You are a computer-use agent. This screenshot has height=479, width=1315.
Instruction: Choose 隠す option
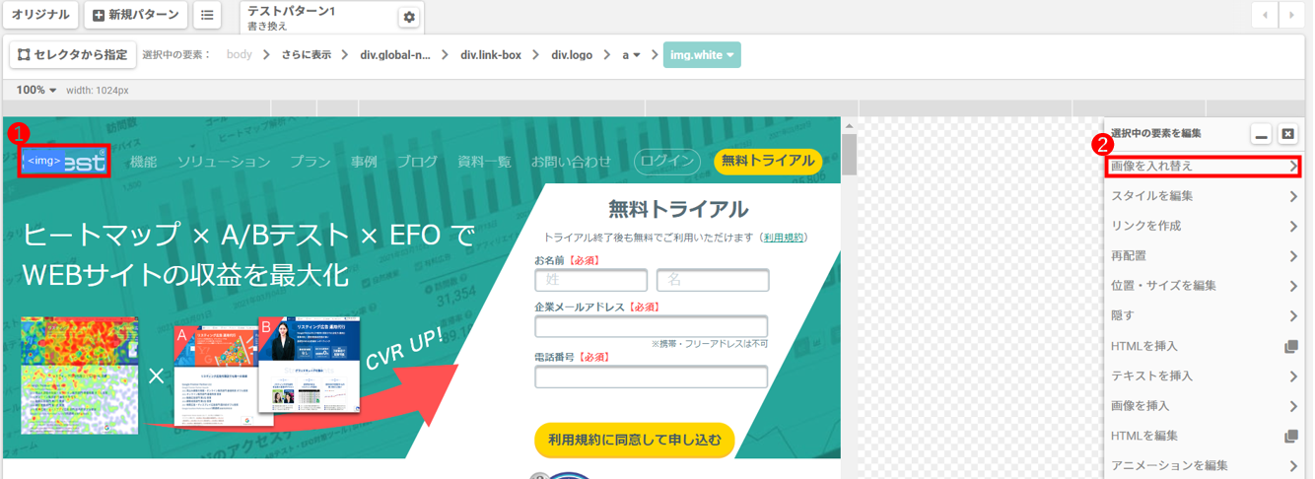point(1203,316)
